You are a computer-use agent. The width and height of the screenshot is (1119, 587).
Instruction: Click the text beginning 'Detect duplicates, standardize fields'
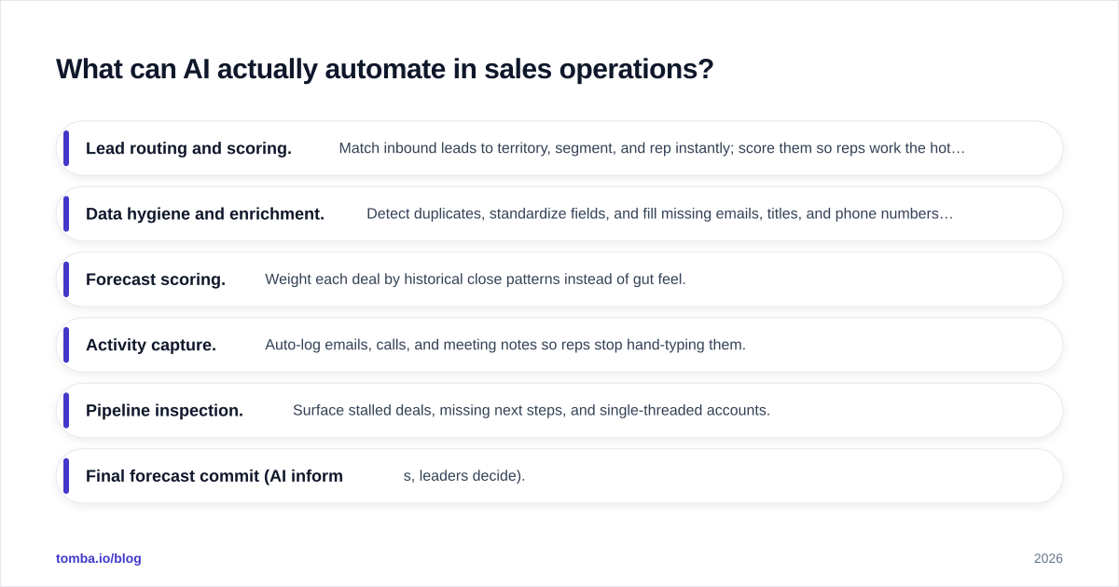(x=660, y=213)
